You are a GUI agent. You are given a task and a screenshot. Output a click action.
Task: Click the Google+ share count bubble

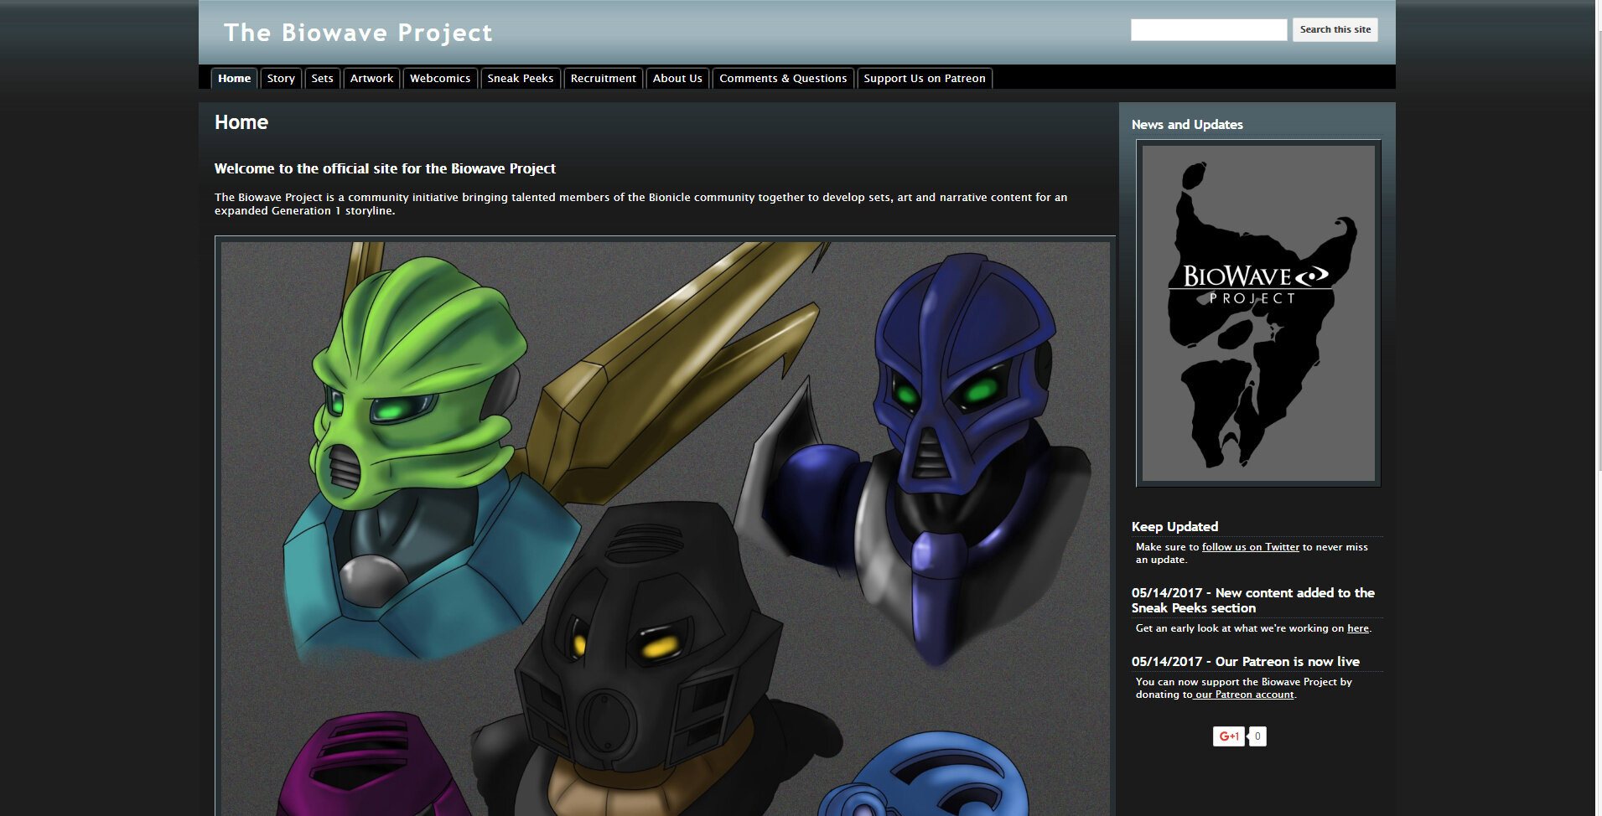click(1257, 736)
